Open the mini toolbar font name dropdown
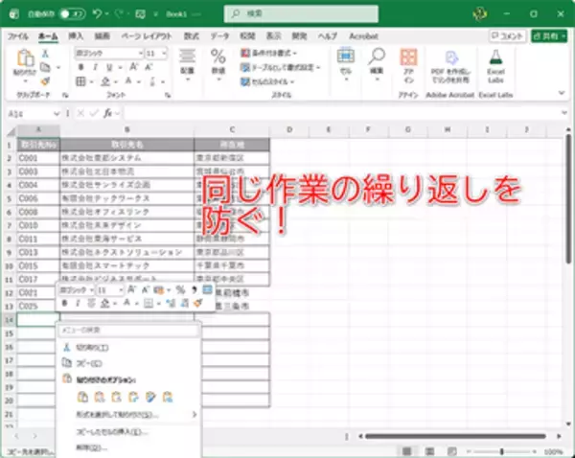This screenshot has width=575, height=458. point(91,290)
